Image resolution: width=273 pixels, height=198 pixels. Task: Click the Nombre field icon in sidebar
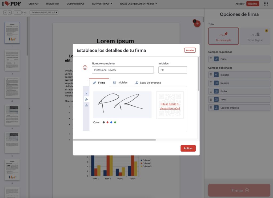coord(216,83)
